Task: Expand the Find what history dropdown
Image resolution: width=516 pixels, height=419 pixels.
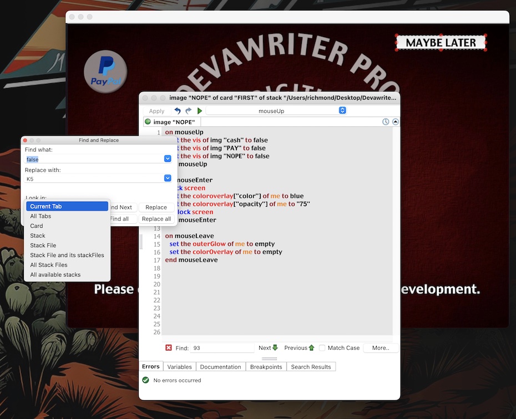Action: click(168, 159)
